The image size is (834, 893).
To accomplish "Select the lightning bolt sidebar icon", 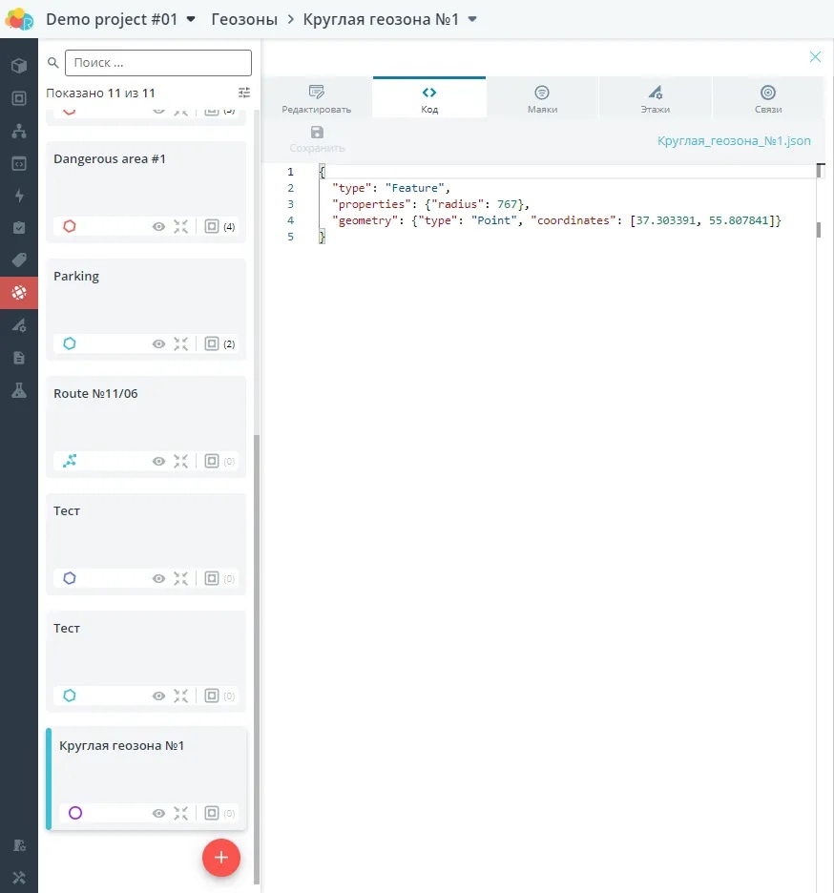I will coord(19,196).
